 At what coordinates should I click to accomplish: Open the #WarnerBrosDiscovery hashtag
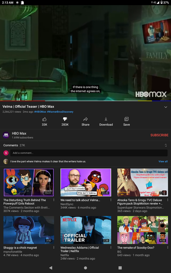click(x=60, y=112)
